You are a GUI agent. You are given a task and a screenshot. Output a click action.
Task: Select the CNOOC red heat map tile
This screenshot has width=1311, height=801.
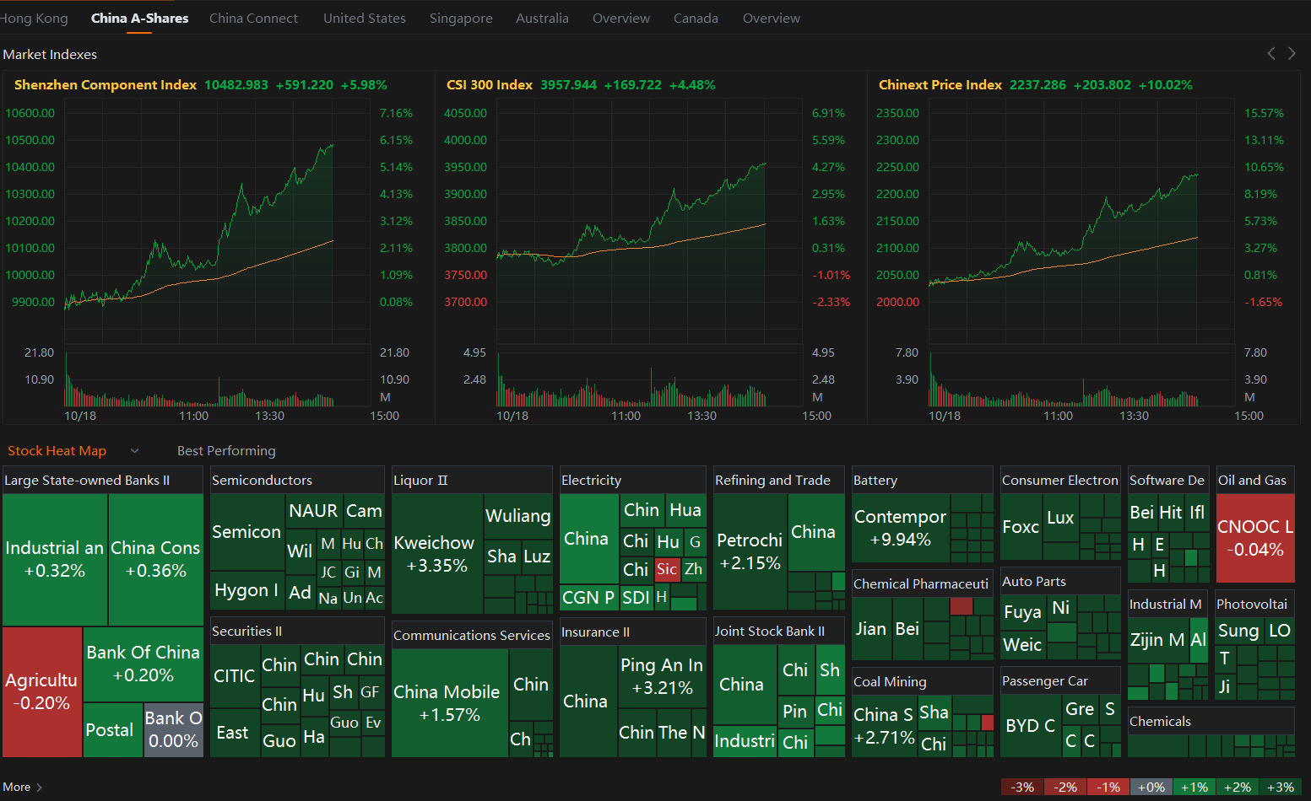pyautogui.click(x=1255, y=538)
